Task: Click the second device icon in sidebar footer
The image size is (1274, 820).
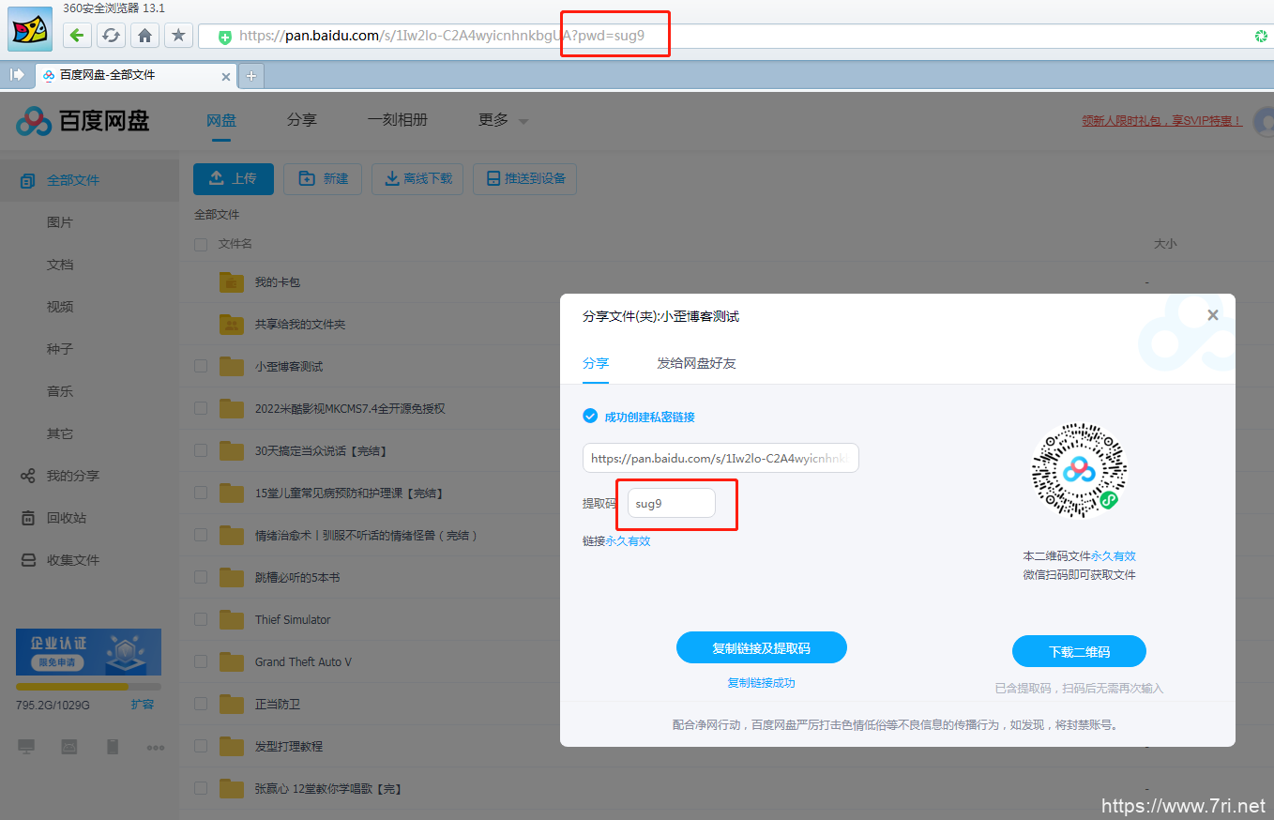Action: (69, 747)
